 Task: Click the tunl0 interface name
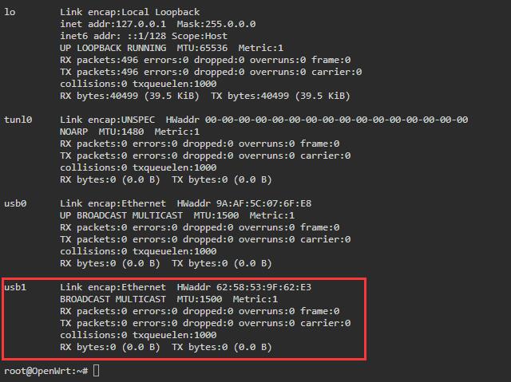[18, 120]
